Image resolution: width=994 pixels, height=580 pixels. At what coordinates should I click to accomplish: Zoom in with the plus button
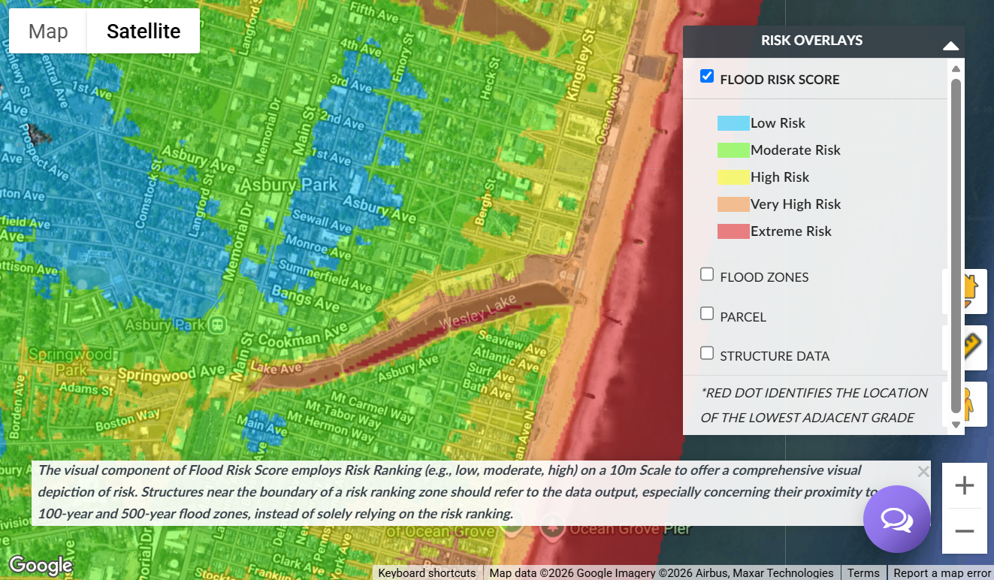[x=964, y=485]
